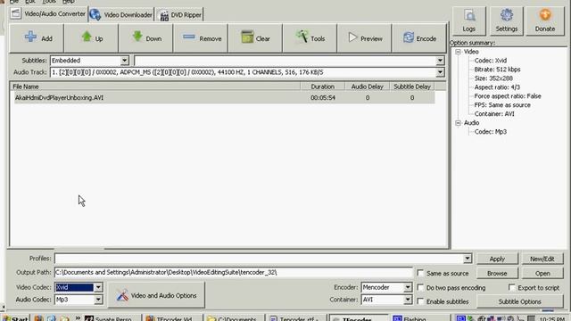Click the Add files plus icon
Screen dimensions: 571x321
tap(31, 37)
